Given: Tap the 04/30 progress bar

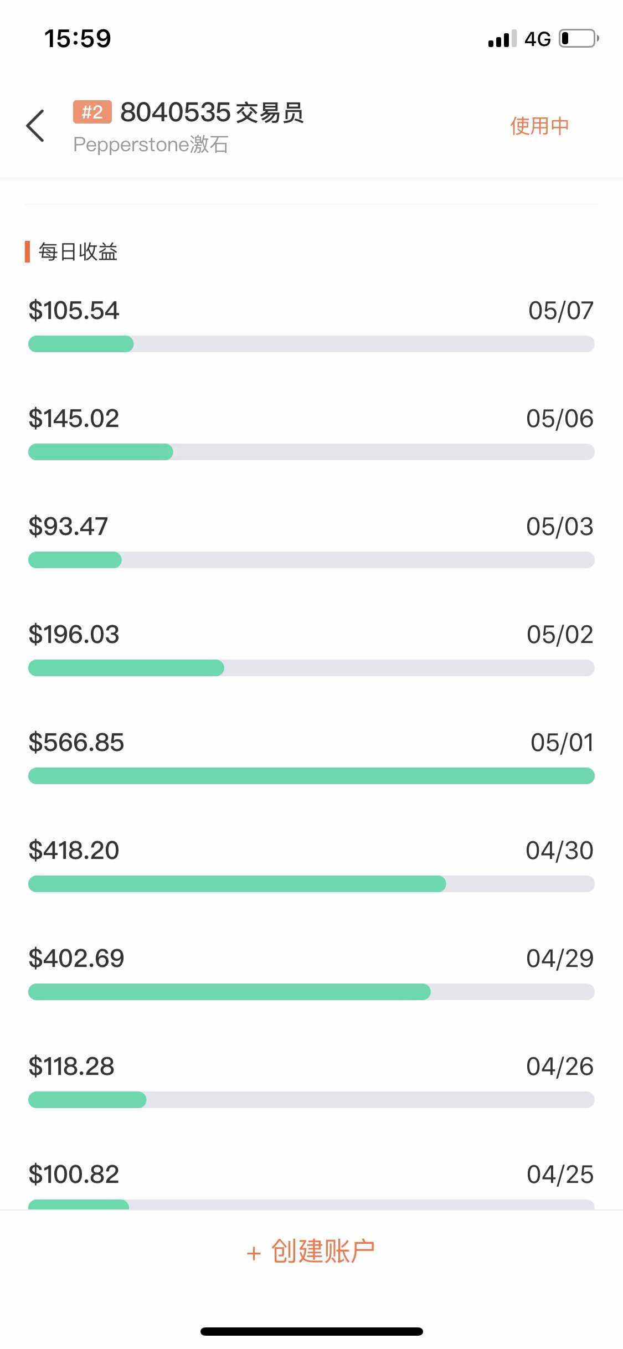Looking at the screenshot, I should 311,884.
